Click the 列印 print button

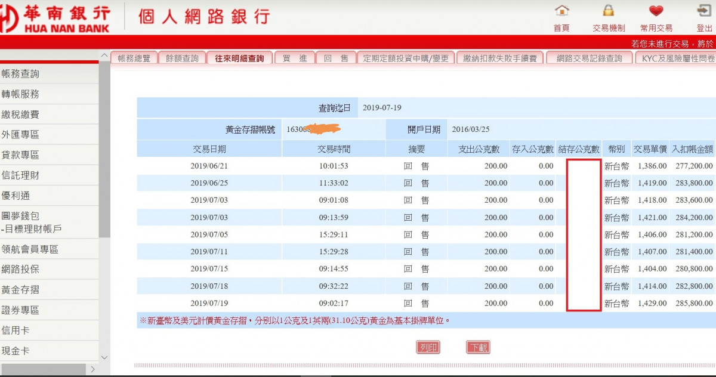click(x=428, y=347)
